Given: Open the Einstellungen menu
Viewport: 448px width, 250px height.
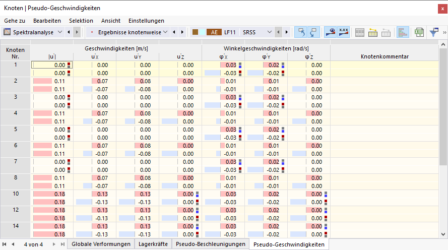Looking at the screenshot, I should click(146, 21).
